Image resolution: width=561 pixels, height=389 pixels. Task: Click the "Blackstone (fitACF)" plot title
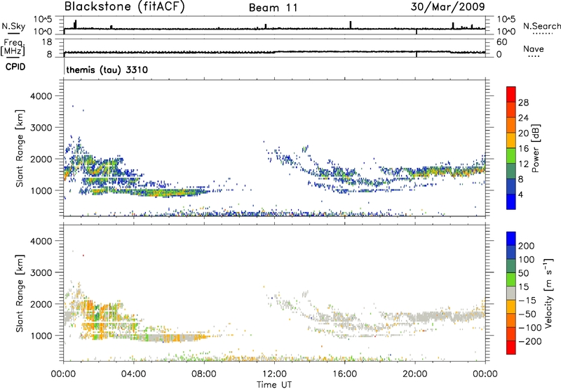point(124,6)
